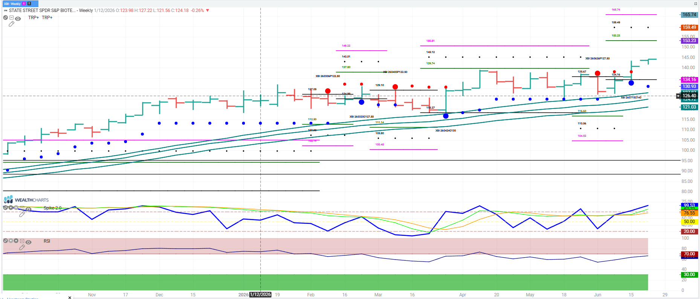Edit Spike 2.0 settings with pencil icon
Screen dimensions: 700x299
pyautogui.click(x=22, y=214)
